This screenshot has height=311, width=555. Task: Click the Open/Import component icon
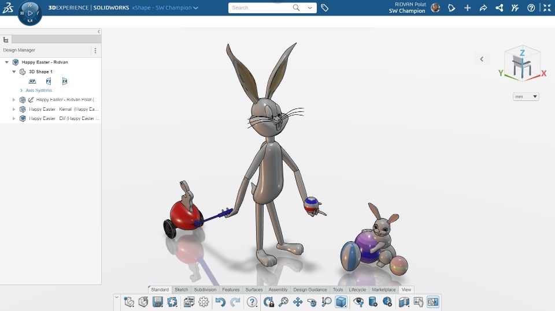point(143,302)
